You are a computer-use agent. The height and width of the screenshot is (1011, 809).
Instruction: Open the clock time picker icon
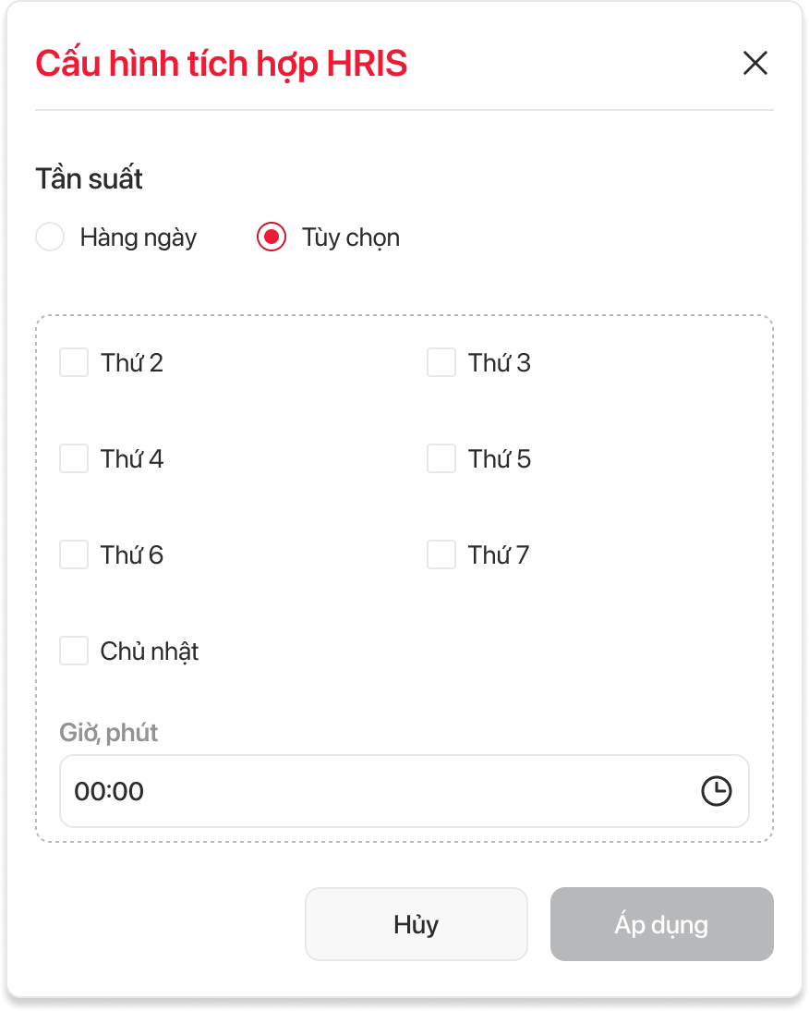point(717,791)
